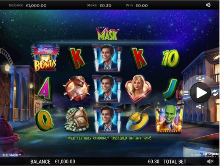Enable autoplay with the circular arrows icon
This screenshot has width=220, height=166.
point(215,93)
